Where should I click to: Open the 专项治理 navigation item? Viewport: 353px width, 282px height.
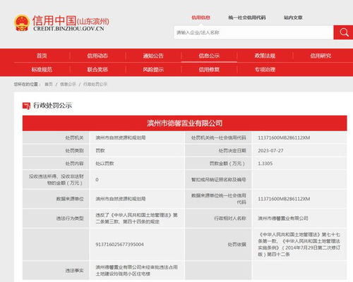[x=265, y=69]
